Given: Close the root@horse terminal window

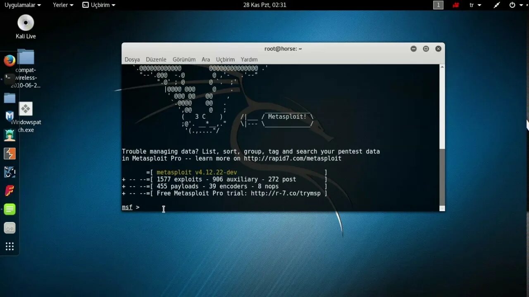Looking at the screenshot, I should (x=438, y=49).
